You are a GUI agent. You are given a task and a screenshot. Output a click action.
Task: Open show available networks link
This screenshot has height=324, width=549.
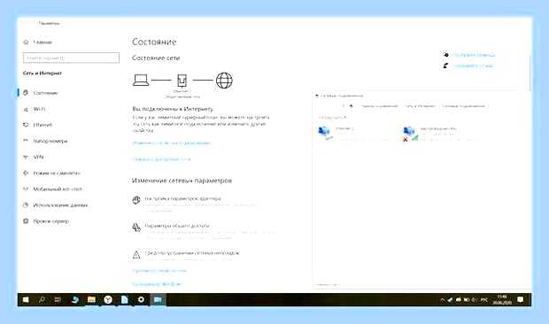tap(161, 159)
